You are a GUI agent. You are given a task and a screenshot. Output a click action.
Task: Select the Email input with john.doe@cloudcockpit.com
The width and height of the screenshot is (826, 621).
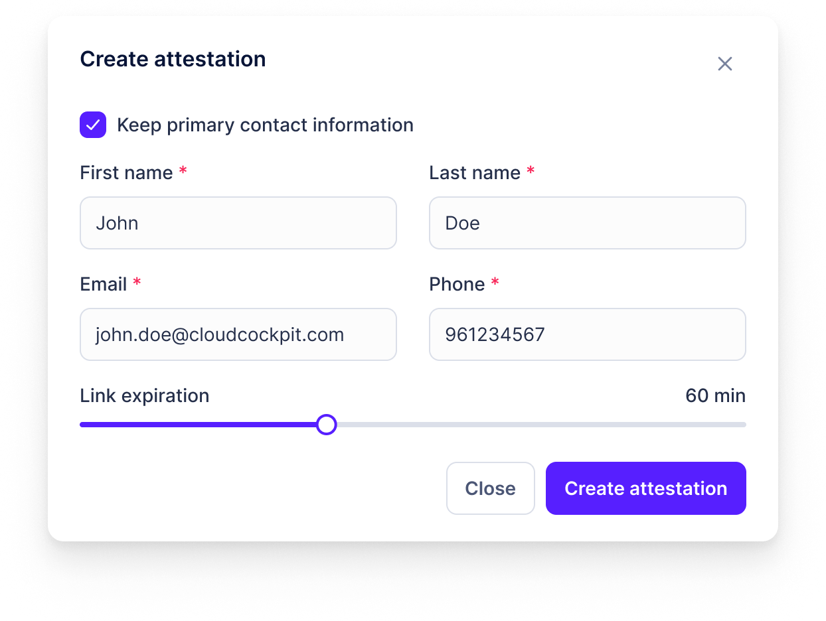[238, 334]
